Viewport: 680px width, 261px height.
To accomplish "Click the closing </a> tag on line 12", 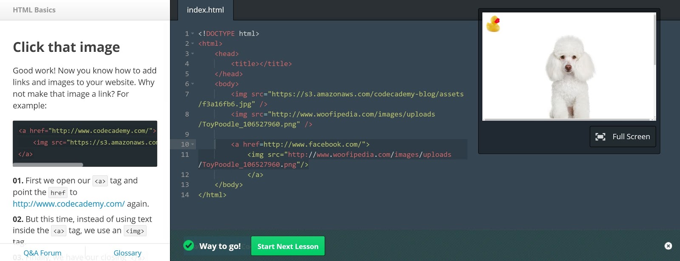I will pos(255,175).
